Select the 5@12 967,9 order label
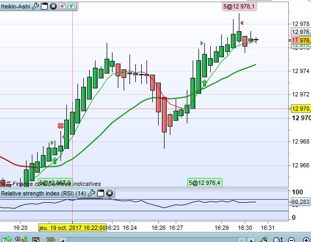This screenshot has width=311, height=242. [55, 183]
